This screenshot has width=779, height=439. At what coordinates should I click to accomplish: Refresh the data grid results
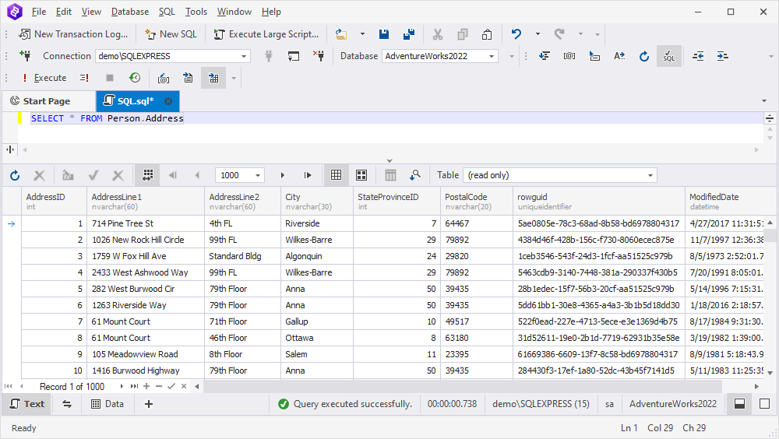15,175
